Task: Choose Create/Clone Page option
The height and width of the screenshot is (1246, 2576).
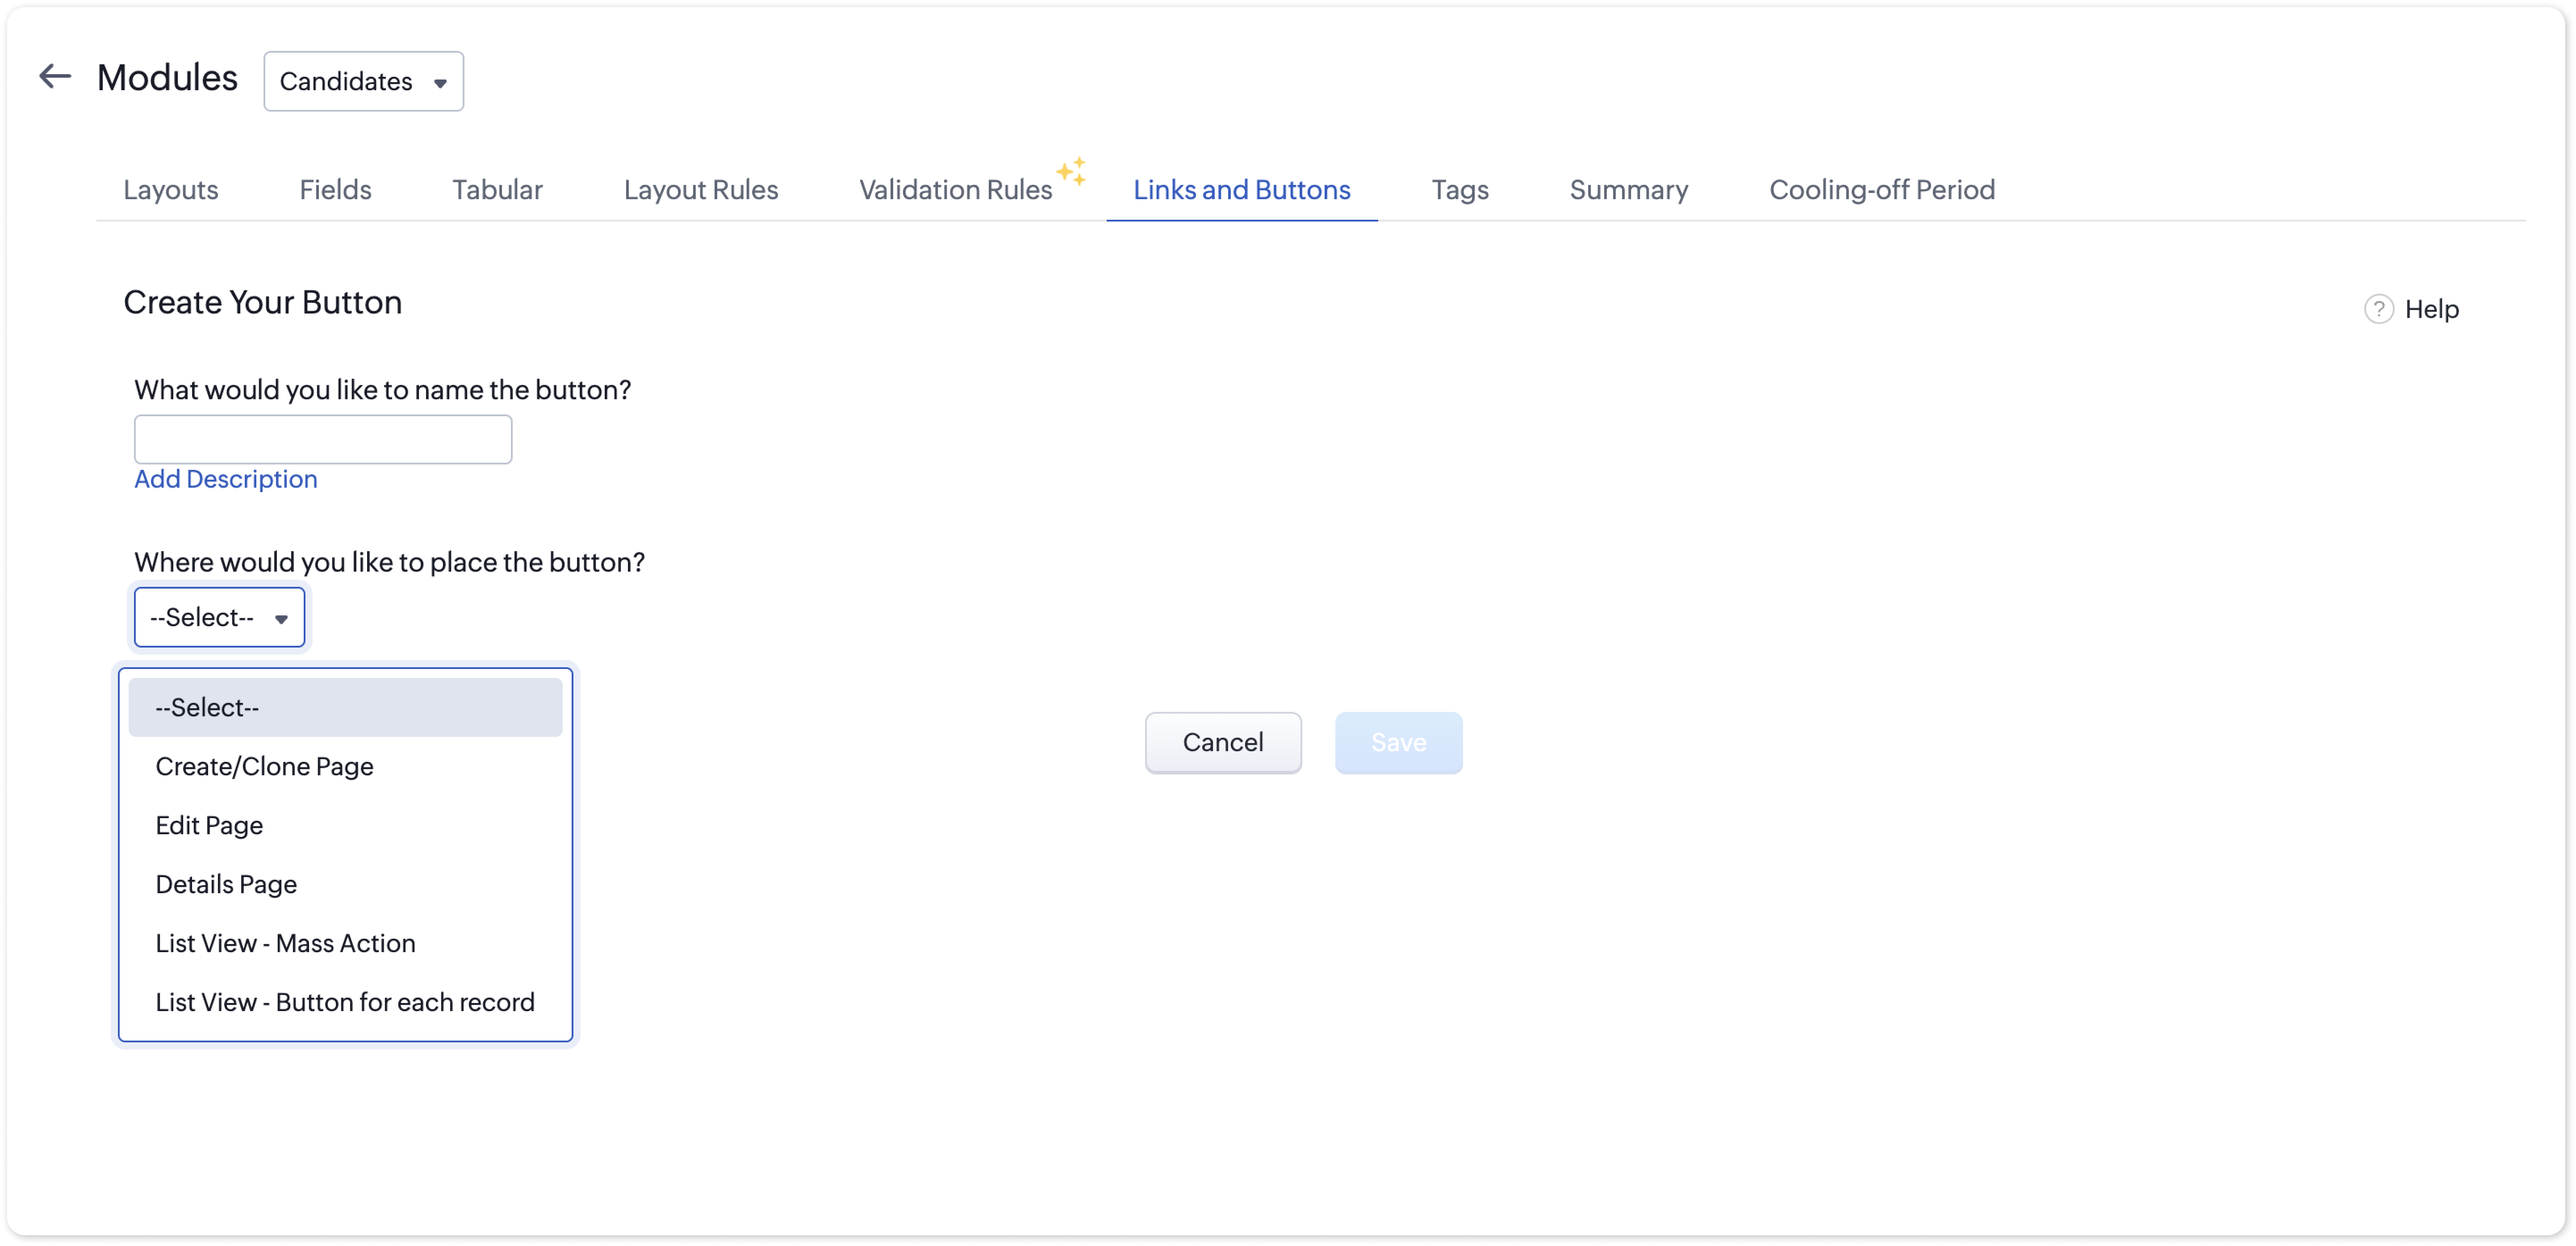Action: (x=264, y=766)
